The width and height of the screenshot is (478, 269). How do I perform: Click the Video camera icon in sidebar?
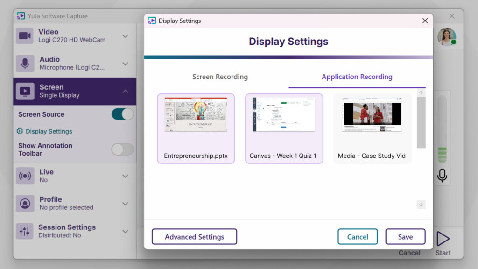tap(25, 36)
